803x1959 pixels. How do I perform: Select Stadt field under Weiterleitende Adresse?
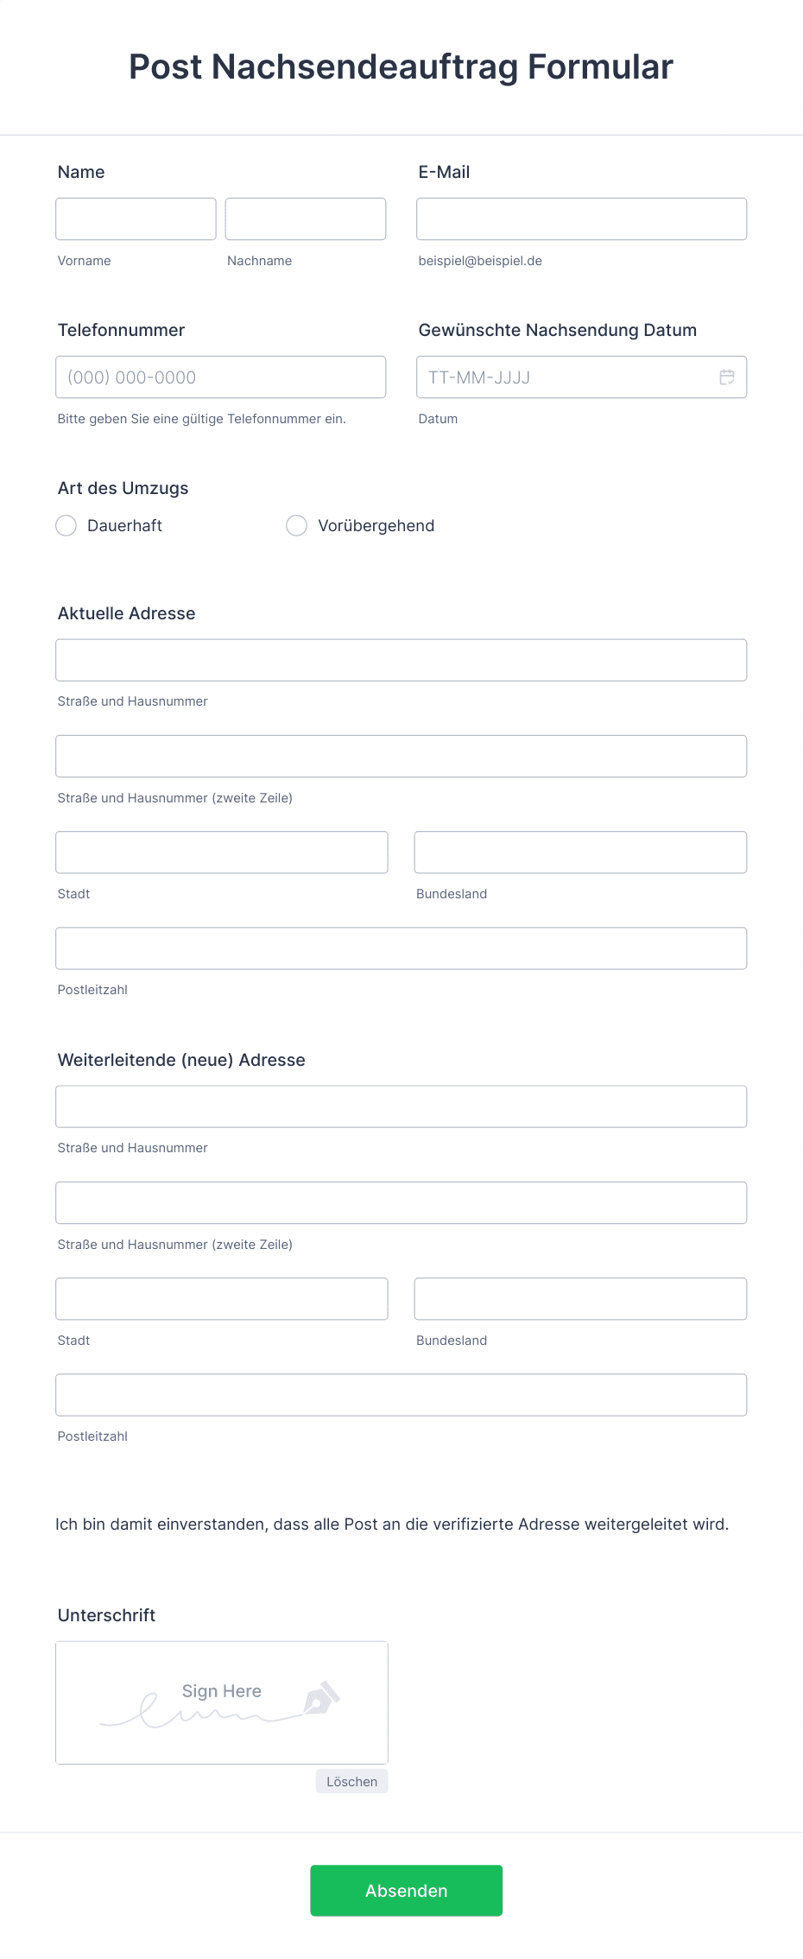point(222,1299)
